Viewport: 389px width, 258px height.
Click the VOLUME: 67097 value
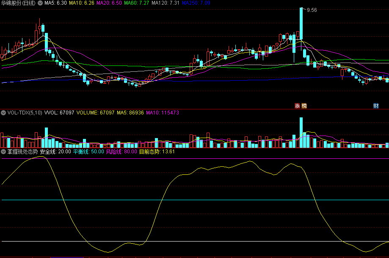pyautogui.click(x=96, y=113)
